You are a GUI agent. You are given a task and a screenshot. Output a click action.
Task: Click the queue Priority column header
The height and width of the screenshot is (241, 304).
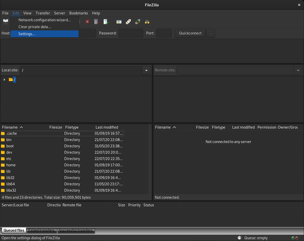(x=134, y=205)
